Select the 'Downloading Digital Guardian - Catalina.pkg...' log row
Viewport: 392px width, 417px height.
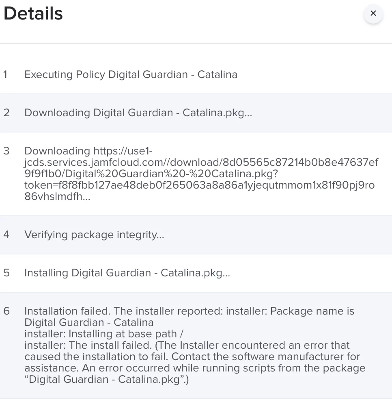(138, 113)
